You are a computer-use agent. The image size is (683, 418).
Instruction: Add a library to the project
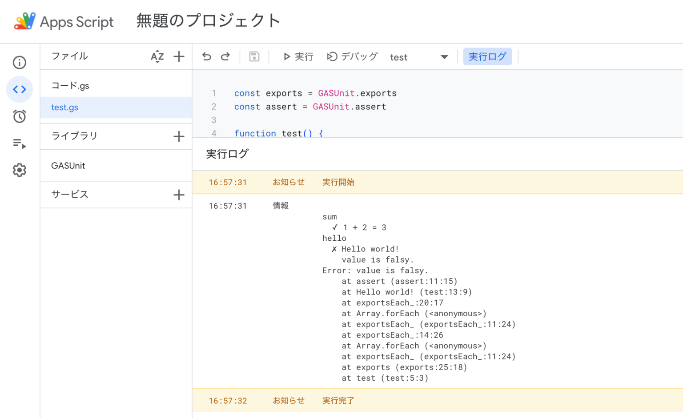179,136
